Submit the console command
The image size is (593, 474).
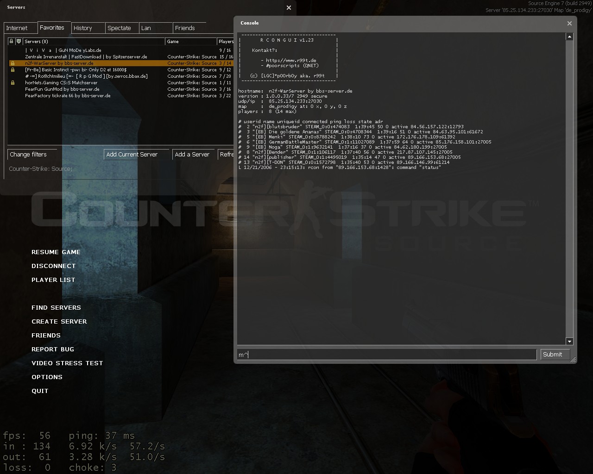point(552,355)
